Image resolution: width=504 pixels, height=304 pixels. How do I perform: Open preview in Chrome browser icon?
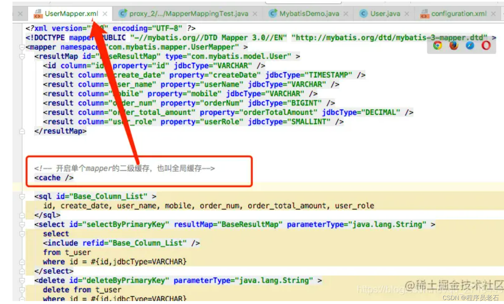click(437, 46)
